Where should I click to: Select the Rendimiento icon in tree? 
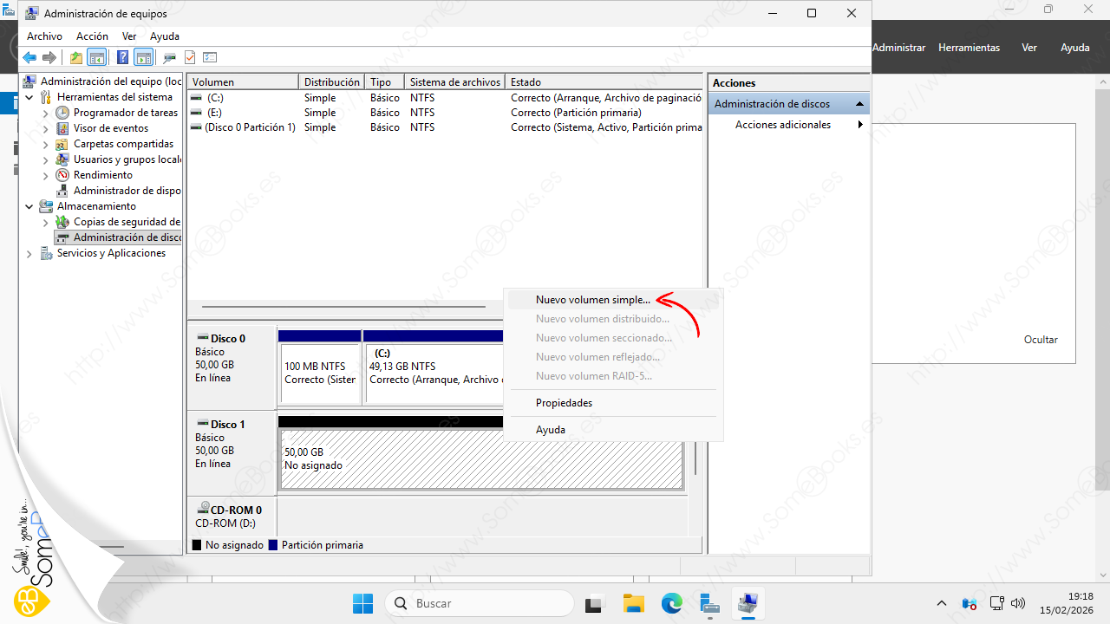62,175
